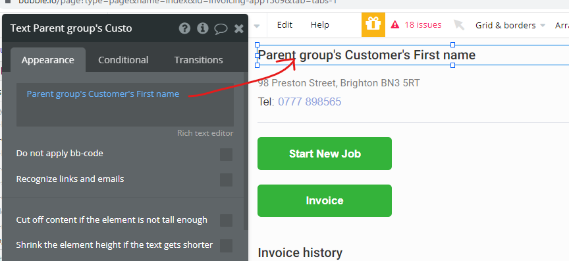Open the Edit menu

tap(285, 24)
